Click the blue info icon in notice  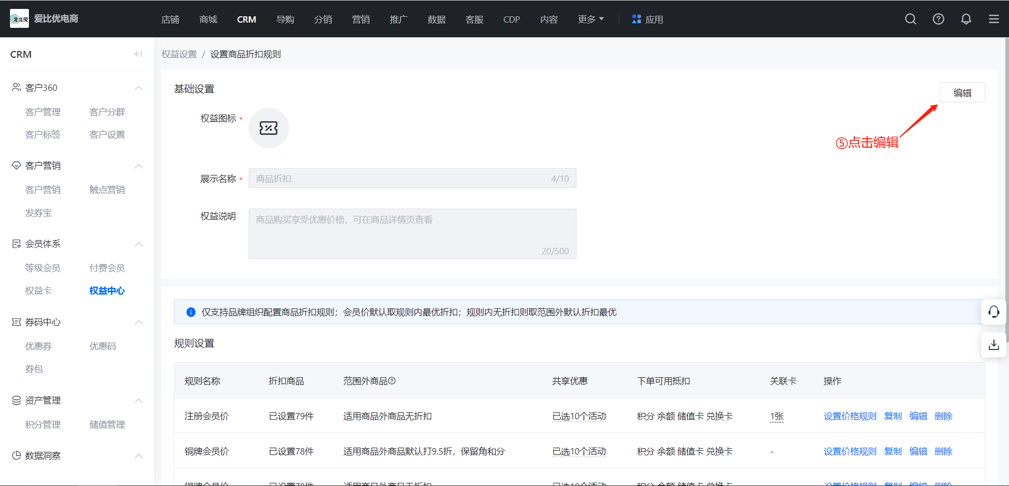(x=191, y=312)
